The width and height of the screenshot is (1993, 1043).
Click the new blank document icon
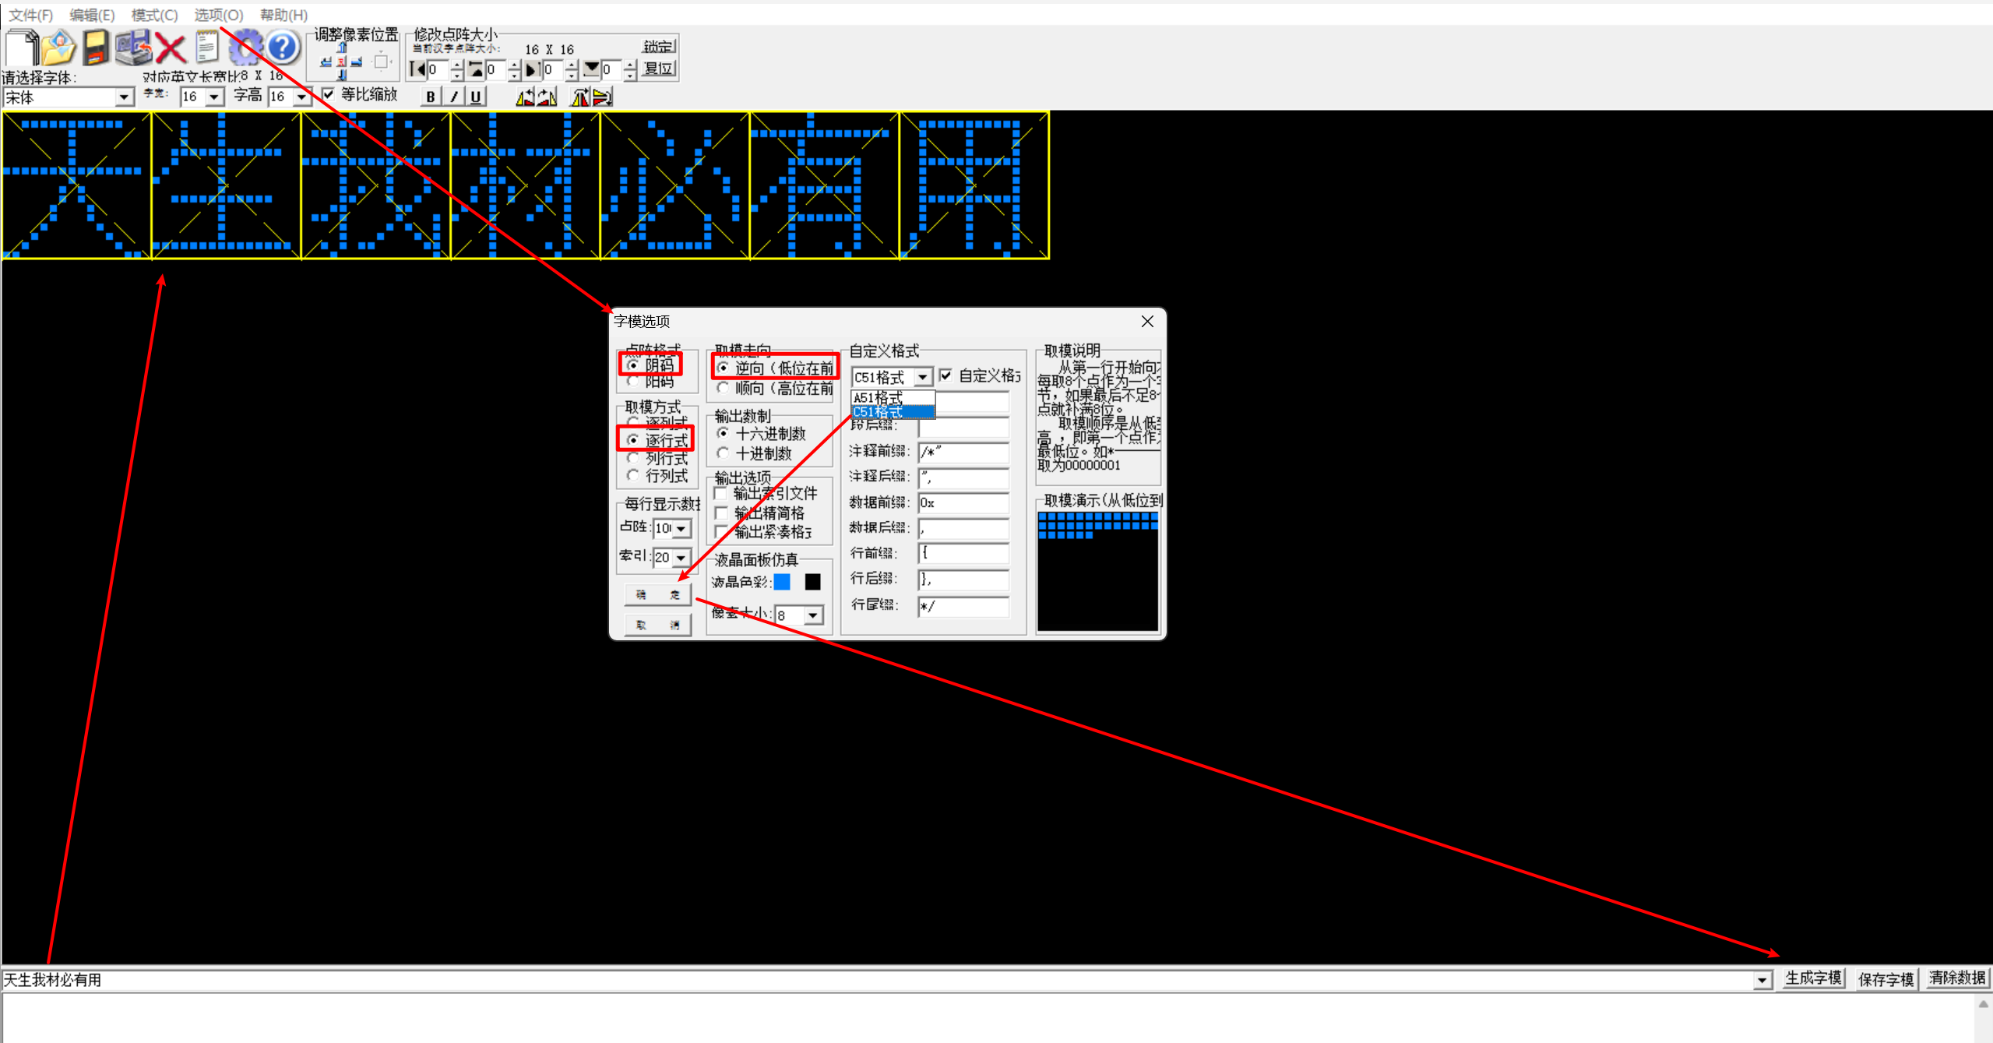(x=22, y=48)
